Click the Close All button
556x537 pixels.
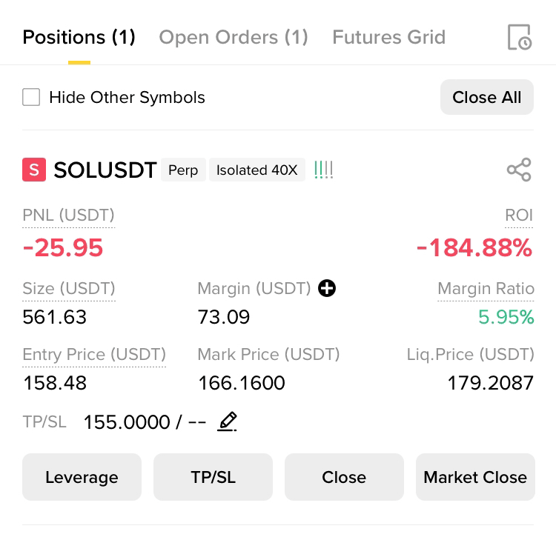tap(487, 97)
